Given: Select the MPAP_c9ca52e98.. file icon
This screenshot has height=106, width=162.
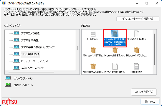Looking at the screenshot, I should (x=115, y=66).
